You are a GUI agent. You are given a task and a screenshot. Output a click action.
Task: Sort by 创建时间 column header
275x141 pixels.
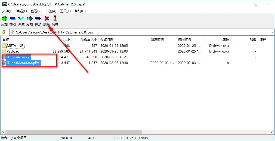pyautogui.click(x=163, y=39)
